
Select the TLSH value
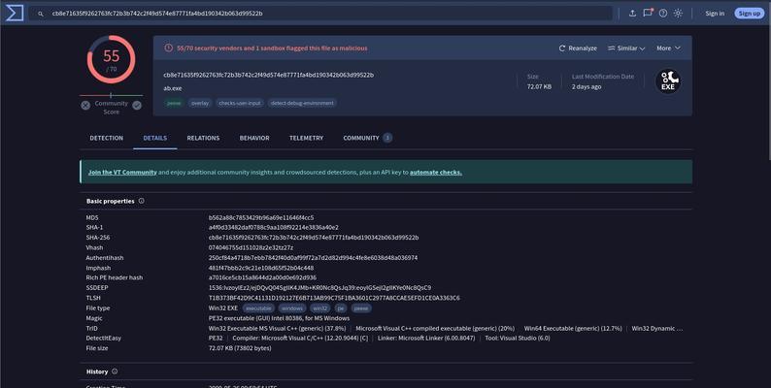click(334, 298)
